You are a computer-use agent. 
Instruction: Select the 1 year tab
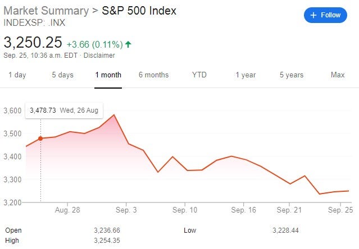[246, 75]
